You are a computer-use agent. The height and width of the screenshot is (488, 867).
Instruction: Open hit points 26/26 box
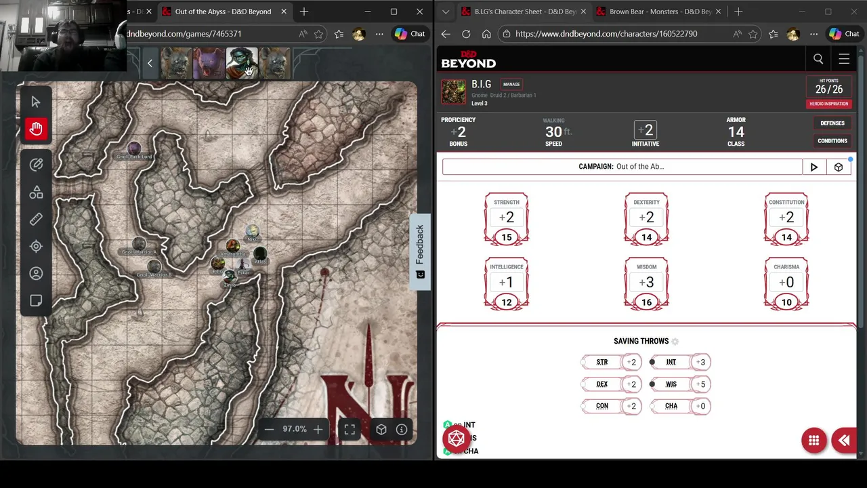click(x=829, y=87)
